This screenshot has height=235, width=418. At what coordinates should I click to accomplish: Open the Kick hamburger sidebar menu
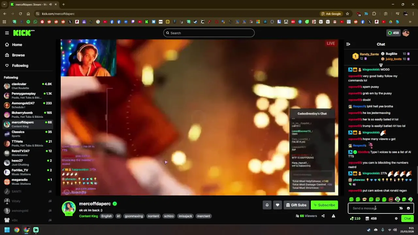coord(7,33)
